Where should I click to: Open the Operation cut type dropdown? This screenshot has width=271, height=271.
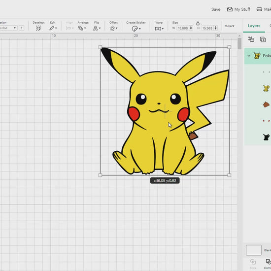coord(8,28)
